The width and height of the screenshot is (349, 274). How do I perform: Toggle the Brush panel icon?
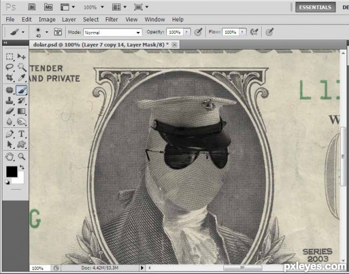(x=58, y=32)
